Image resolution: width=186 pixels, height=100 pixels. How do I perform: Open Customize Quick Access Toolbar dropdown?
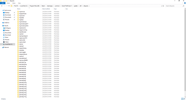[8, 1]
